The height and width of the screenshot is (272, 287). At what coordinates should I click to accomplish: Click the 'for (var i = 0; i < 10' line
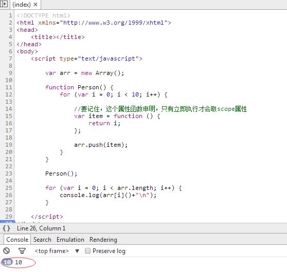pos(114,94)
